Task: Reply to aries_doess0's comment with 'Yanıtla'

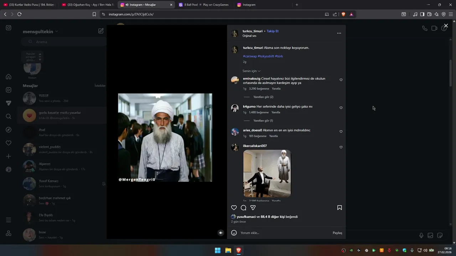Action: coord(273,136)
